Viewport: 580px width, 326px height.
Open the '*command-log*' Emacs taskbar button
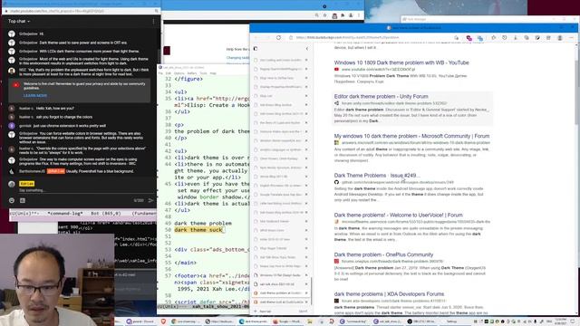[353, 321]
